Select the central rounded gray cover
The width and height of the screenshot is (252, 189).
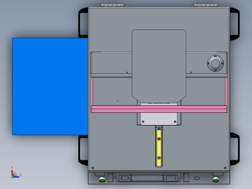click(x=159, y=66)
